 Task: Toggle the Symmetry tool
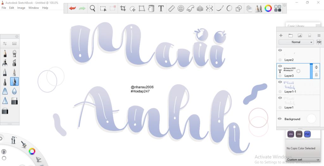click(x=209, y=9)
